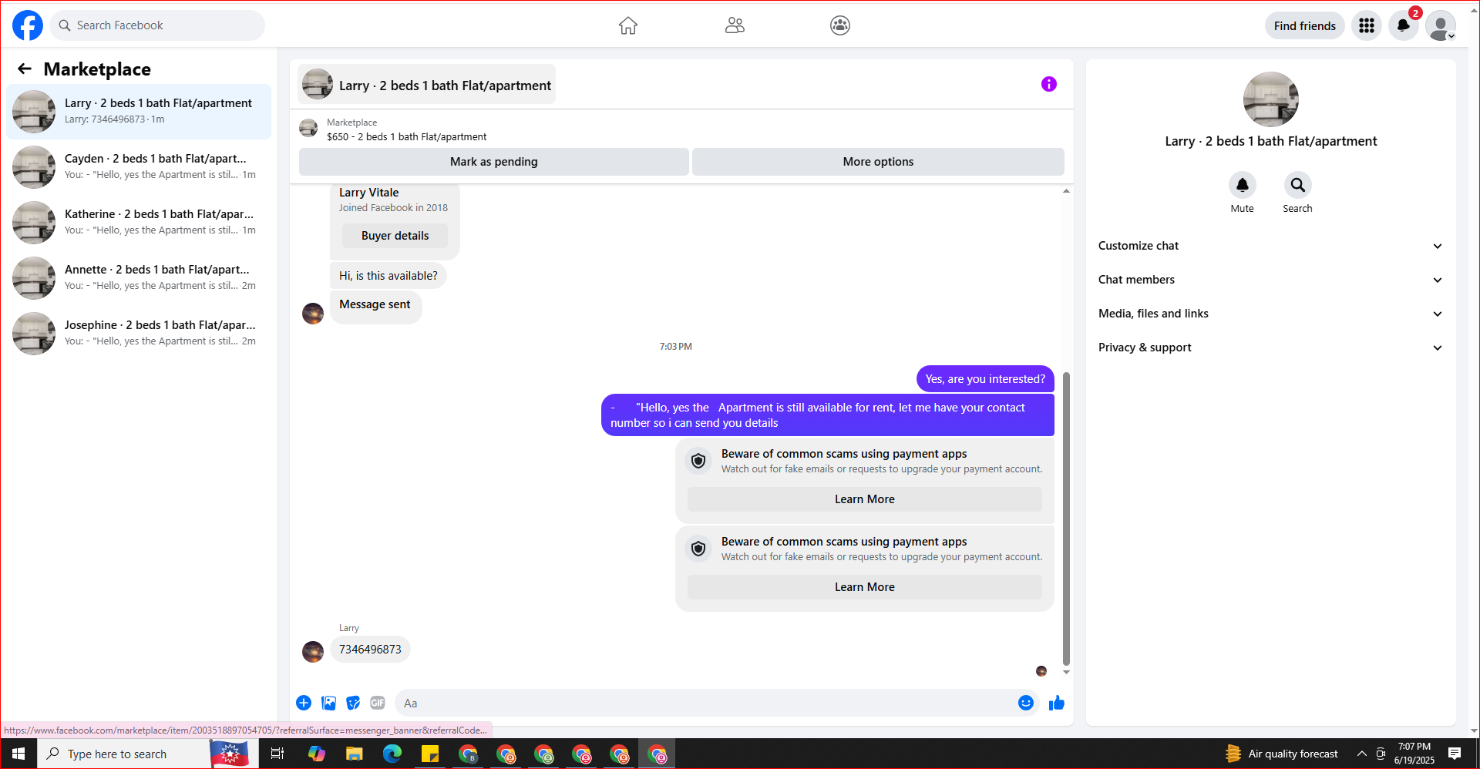
Task: Expand Chat members section
Action: [1270, 280]
